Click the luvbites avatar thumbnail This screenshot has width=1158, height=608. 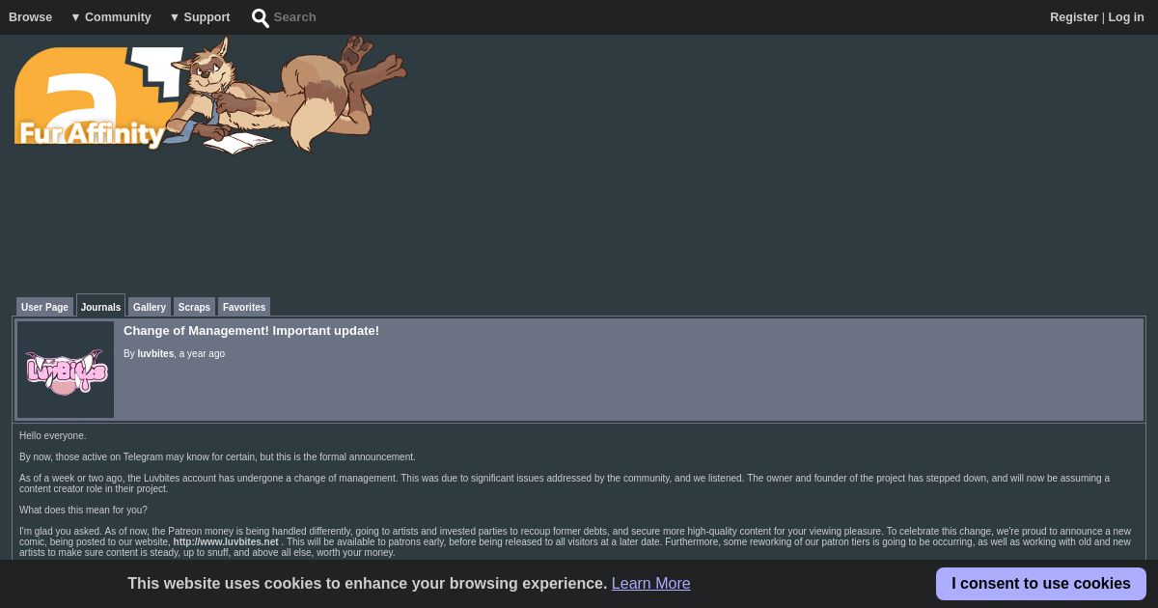66,370
